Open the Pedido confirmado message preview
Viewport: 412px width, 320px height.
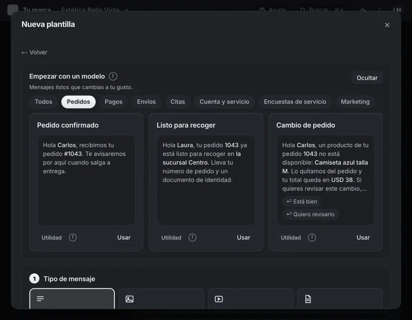(86, 180)
